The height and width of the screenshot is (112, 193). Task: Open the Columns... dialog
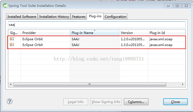pos(136,102)
